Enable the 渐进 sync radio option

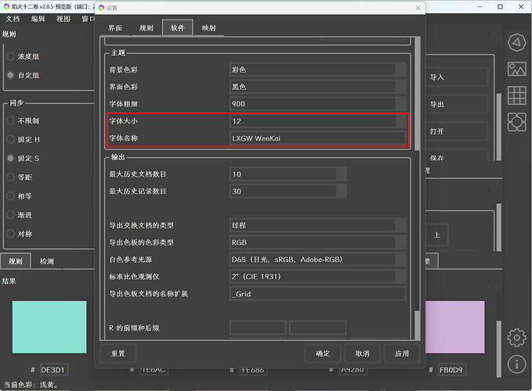tap(11, 215)
